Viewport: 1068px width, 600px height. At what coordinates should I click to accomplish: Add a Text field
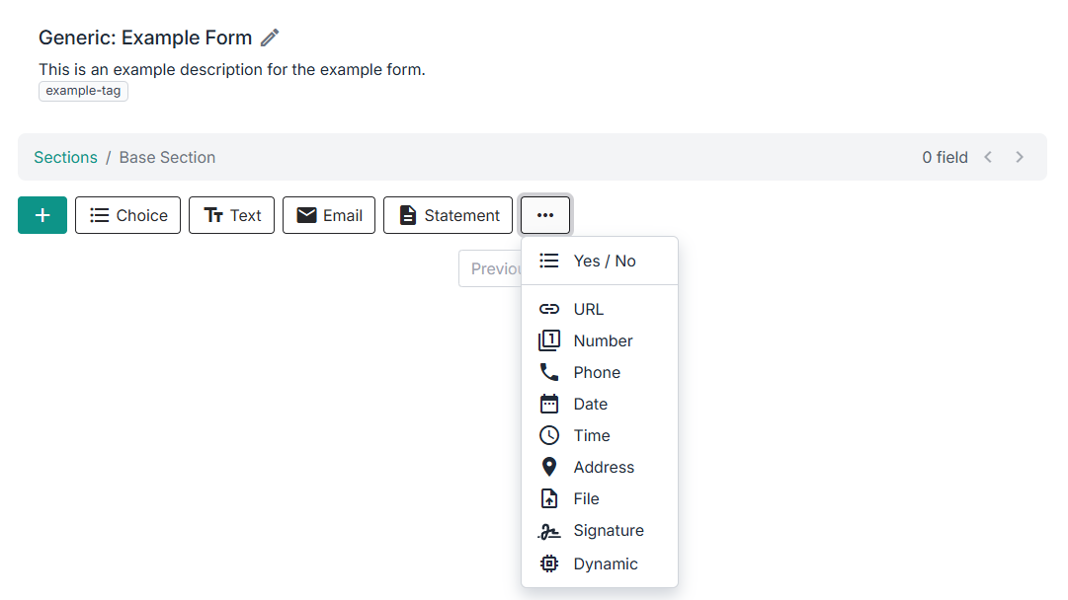[231, 215]
